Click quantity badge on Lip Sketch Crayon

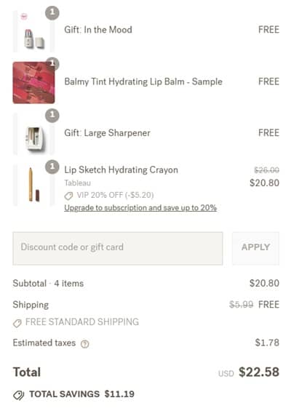tap(52, 167)
